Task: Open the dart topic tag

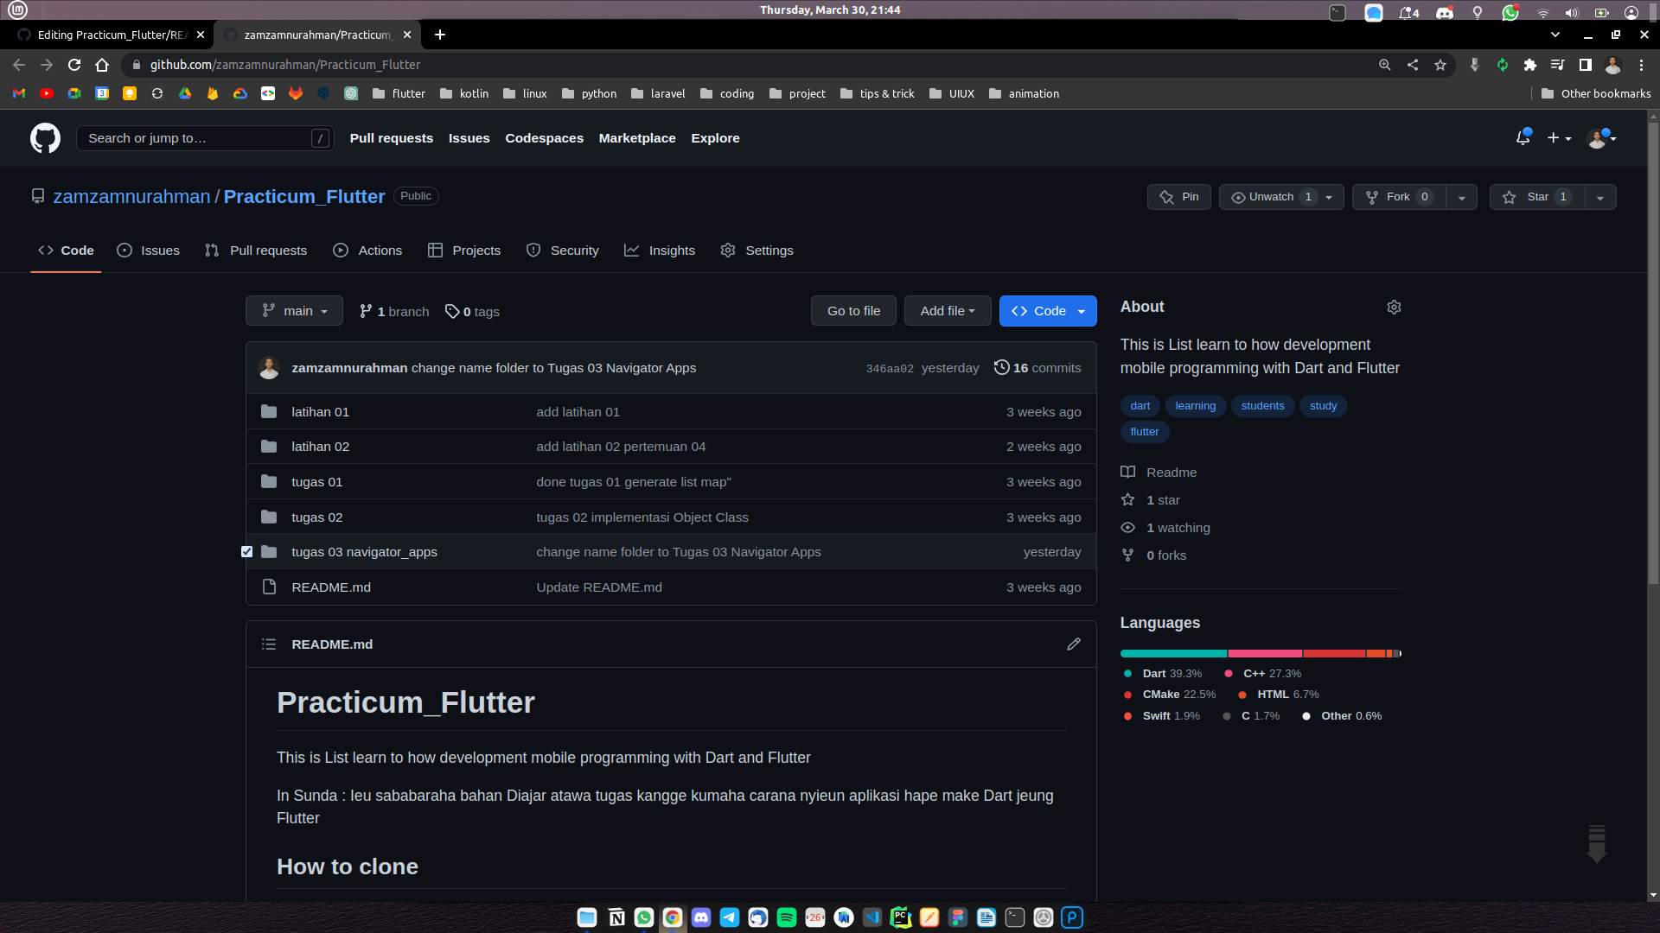Action: pos(1140,405)
